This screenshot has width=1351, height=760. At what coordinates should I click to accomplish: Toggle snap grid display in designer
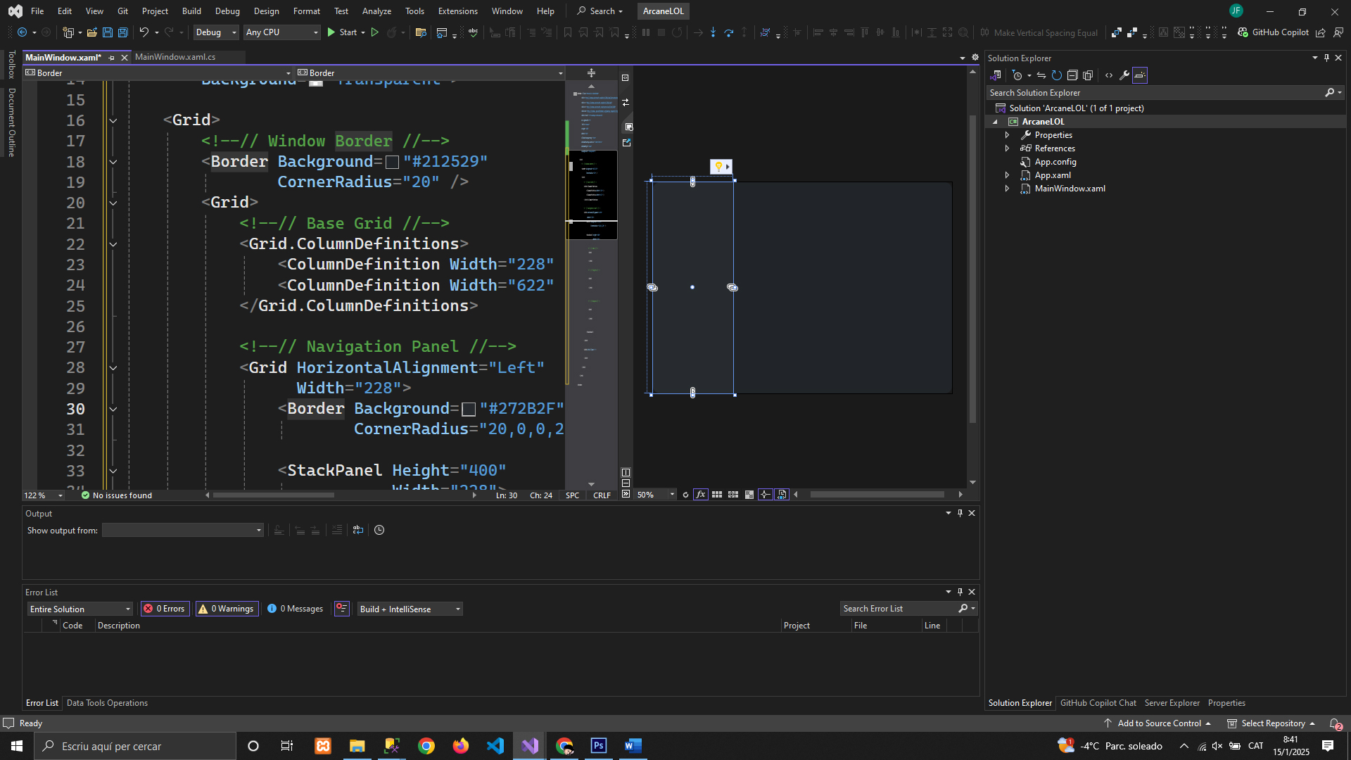[x=717, y=495]
